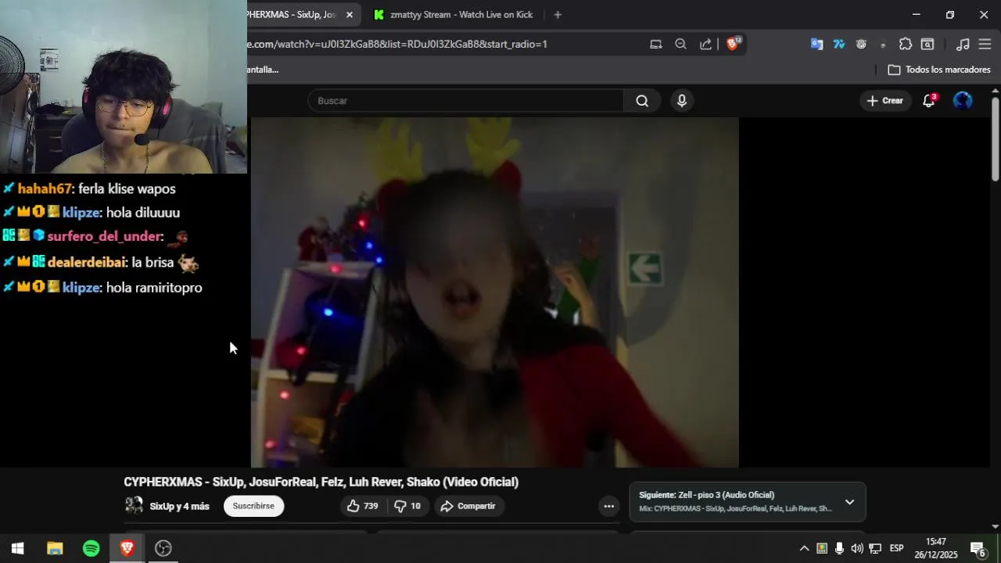Close the CYPHERXMAS tab
The width and height of the screenshot is (1001, 563).
(350, 15)
